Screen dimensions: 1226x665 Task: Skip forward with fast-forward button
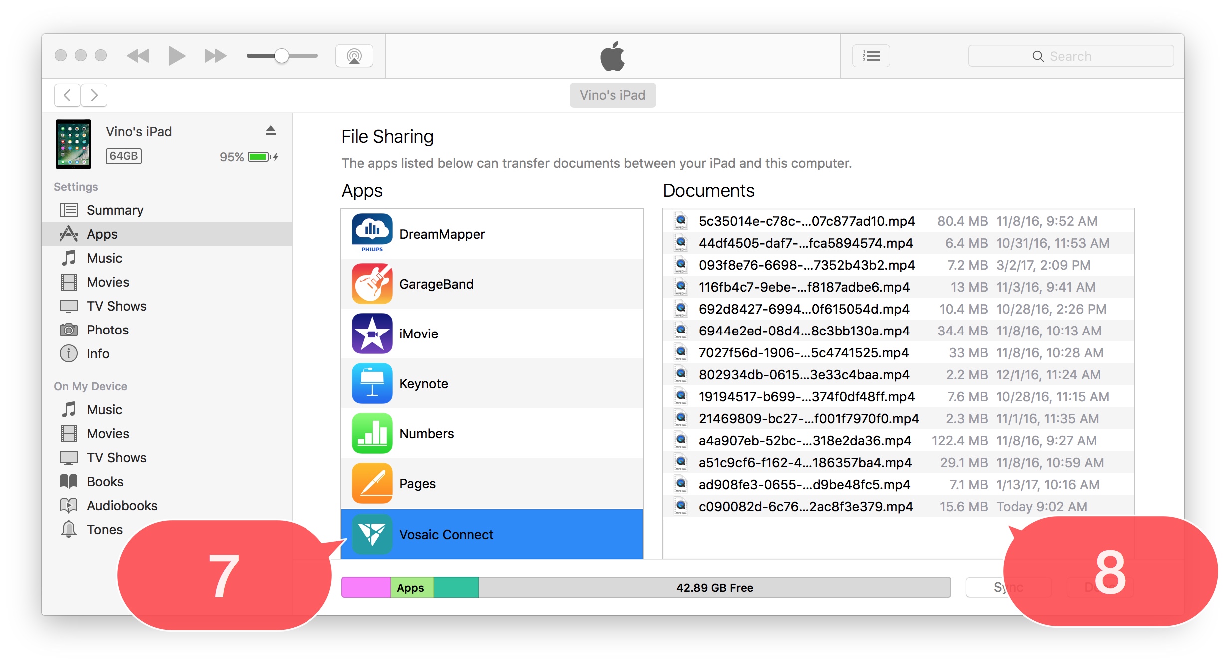(x=215, y=56)
